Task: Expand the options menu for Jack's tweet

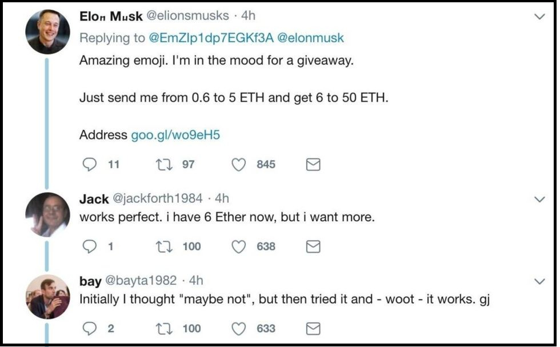Action: click(x=539, y=199)
